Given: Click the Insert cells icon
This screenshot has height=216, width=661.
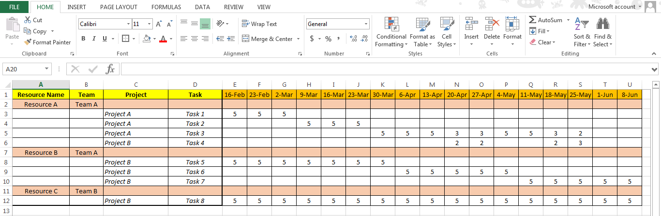Looking at the screenshot, I should [x=471, y=25].
